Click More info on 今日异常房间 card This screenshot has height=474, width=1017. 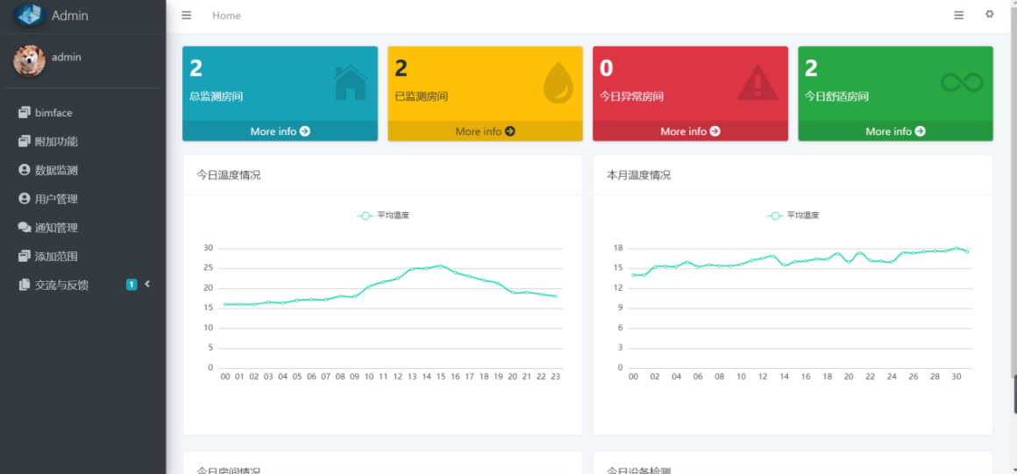(690, 131)
